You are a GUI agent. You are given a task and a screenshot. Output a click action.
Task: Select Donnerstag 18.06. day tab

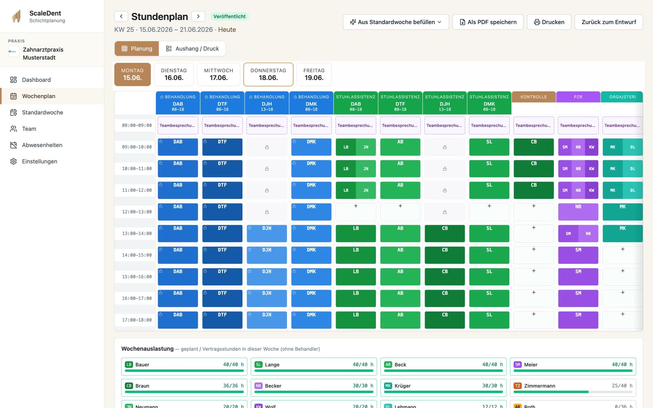click(268, 74)
